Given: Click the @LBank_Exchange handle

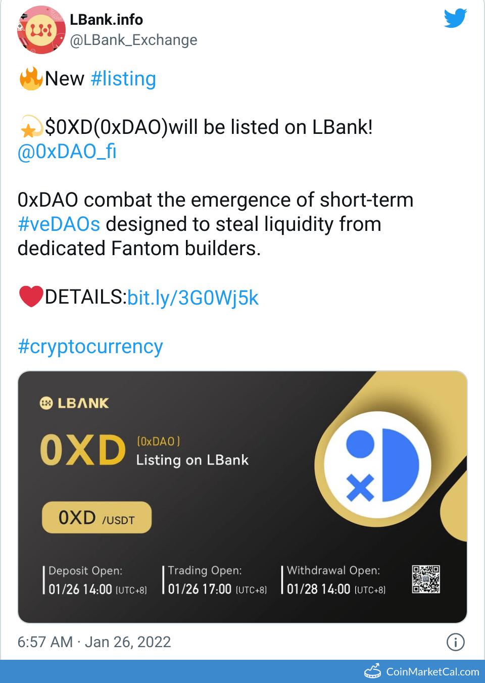Looking at the screenshot, I should 134,40.
